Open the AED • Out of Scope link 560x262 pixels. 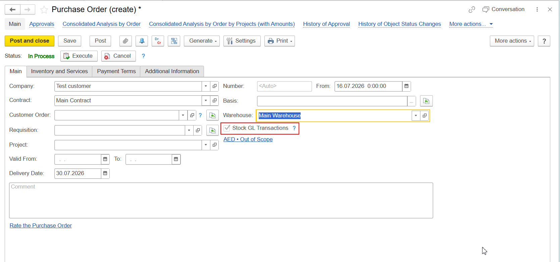pyautogui.click(x=248, y=140)
